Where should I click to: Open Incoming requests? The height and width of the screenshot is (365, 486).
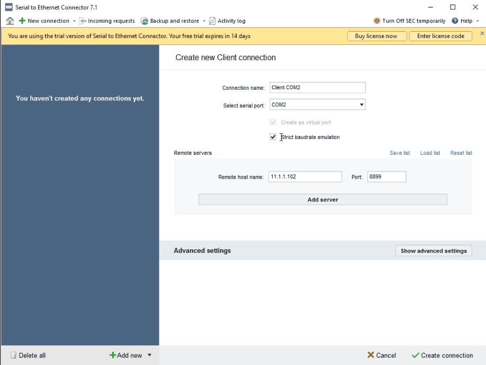click(x=107, y=21)
